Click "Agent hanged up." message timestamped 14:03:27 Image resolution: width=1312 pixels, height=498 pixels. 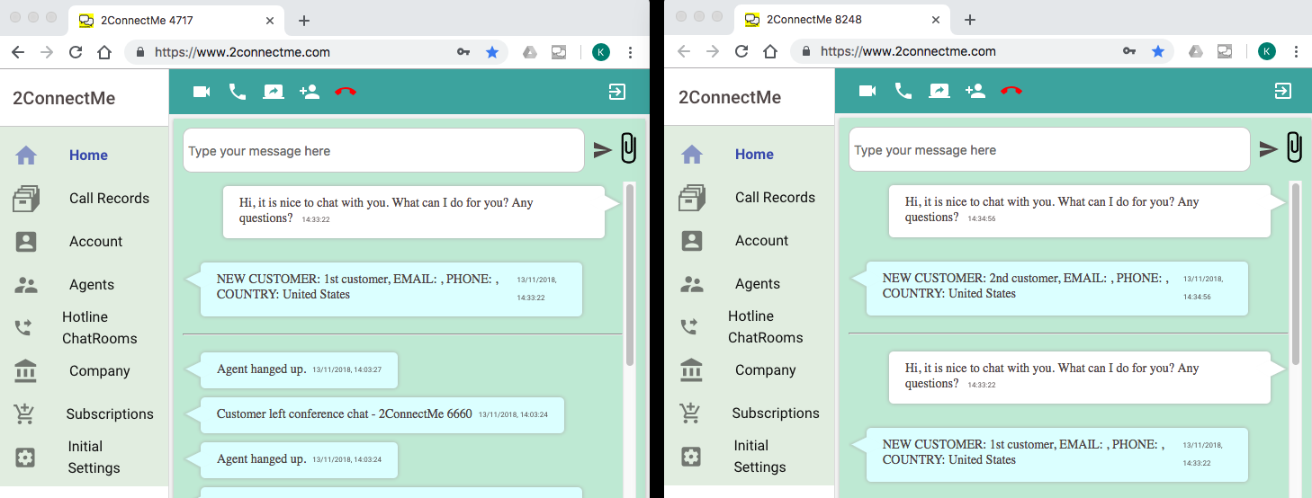point(298,369)
